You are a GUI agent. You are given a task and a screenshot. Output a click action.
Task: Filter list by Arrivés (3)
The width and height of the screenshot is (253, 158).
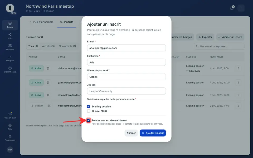coord(48,46)
